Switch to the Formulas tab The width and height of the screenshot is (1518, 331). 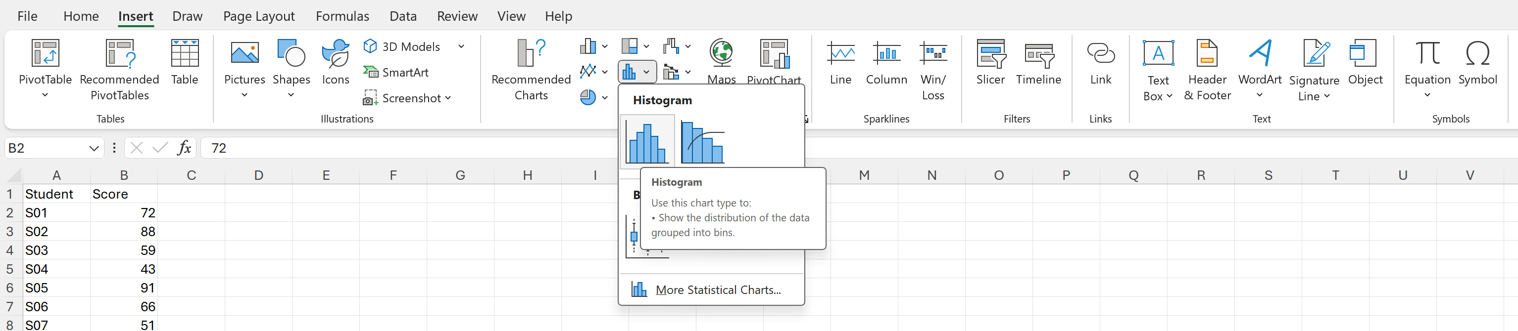click(x=343, y=16)
